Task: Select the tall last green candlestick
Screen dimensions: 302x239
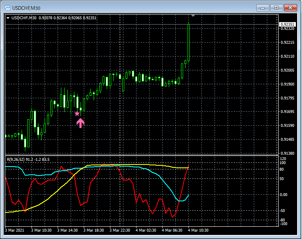Action: (x=188, y=43)
